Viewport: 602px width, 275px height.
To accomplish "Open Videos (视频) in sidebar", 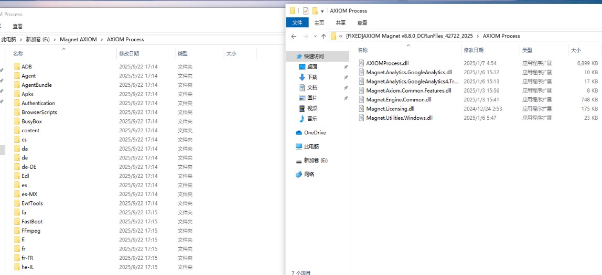I will pos(312,108).
